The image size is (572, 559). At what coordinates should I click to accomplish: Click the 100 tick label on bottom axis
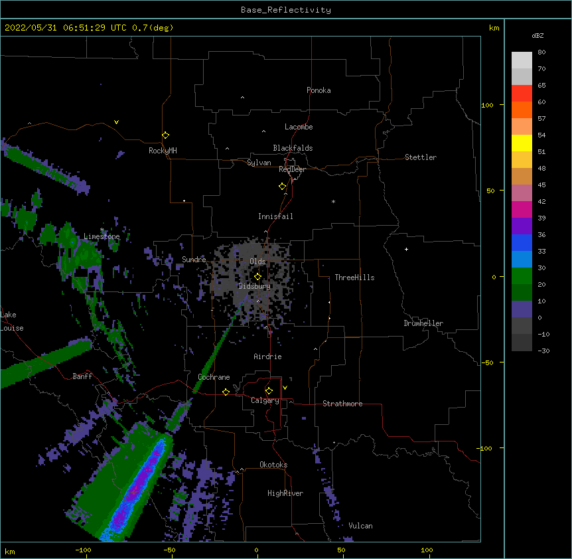click(427, 550)
